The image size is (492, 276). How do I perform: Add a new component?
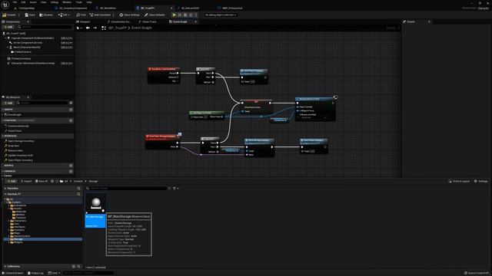click(x=8, y=28)
